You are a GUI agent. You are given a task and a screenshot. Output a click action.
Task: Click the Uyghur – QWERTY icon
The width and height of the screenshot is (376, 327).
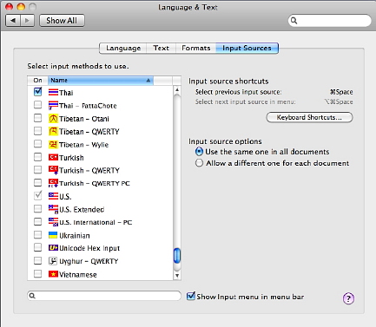pyautogui.click(x=53, y=261)
